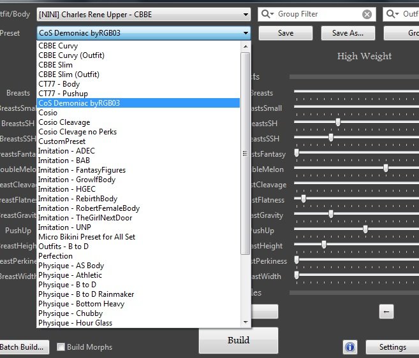Image resolution: width=419 pixels, height=358 pixels.
Task: Click the High Weight BreastsSSH slider handle
Action: tap(331, 138)
